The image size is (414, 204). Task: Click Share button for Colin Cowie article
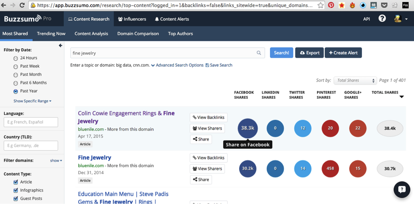[x=201, y=139]
